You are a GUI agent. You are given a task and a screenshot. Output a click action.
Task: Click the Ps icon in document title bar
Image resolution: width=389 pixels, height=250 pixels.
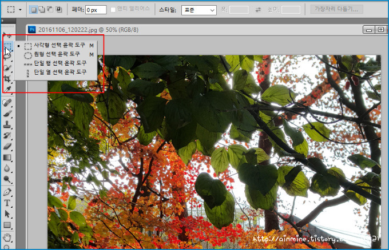32,30
